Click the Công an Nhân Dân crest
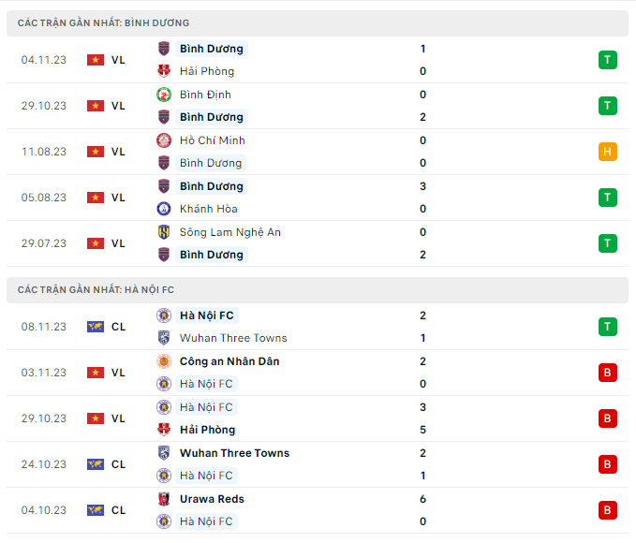636x543 pixels. pos(164,361)
